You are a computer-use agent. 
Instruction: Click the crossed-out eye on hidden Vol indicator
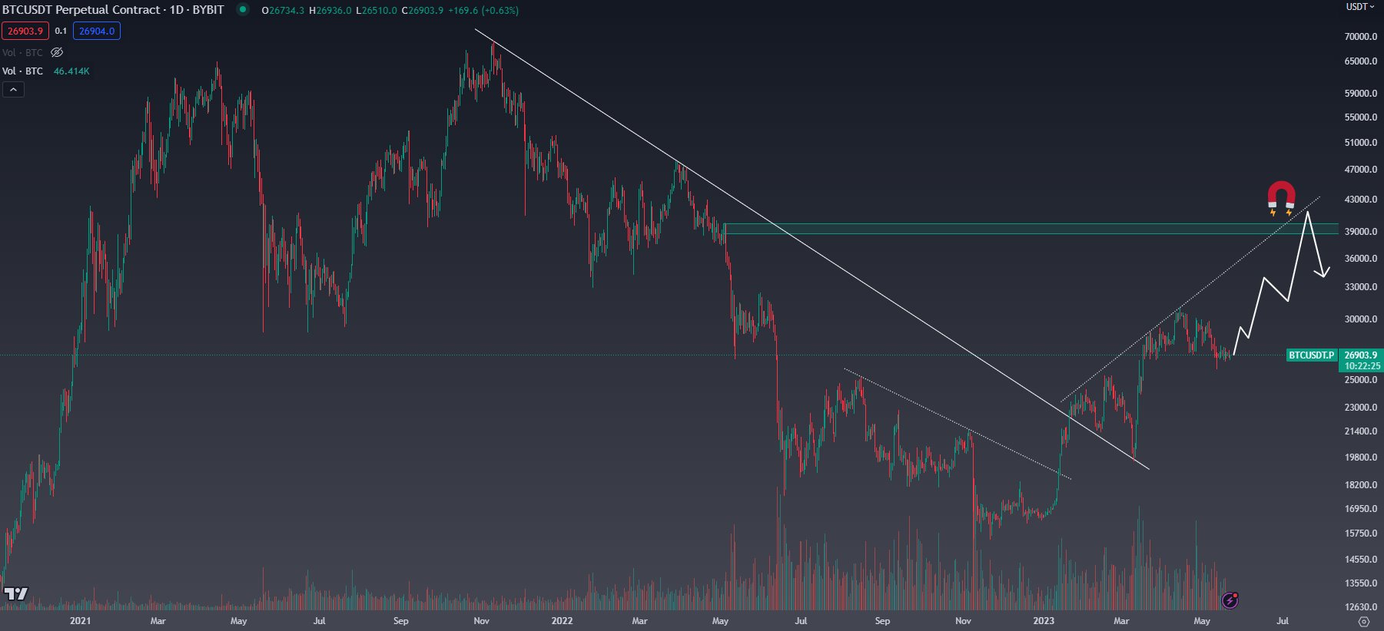(57, 52)
